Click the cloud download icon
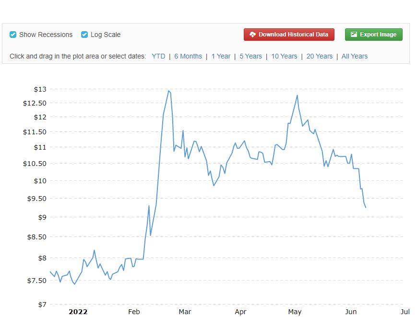Screen dimensions: 417x317 (252, 35)
